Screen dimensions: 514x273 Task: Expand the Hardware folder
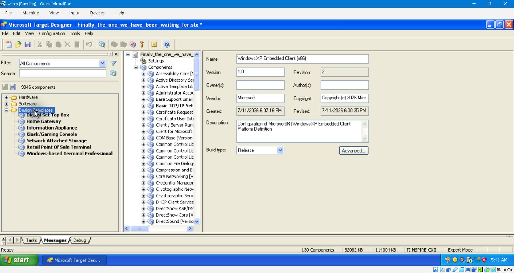coord(6,97)
